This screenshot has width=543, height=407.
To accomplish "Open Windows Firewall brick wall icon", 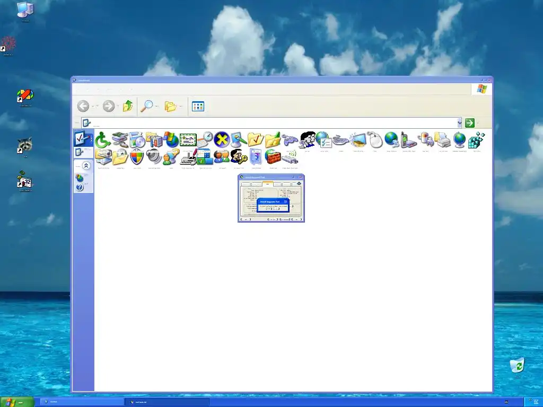I will [273, 157].
